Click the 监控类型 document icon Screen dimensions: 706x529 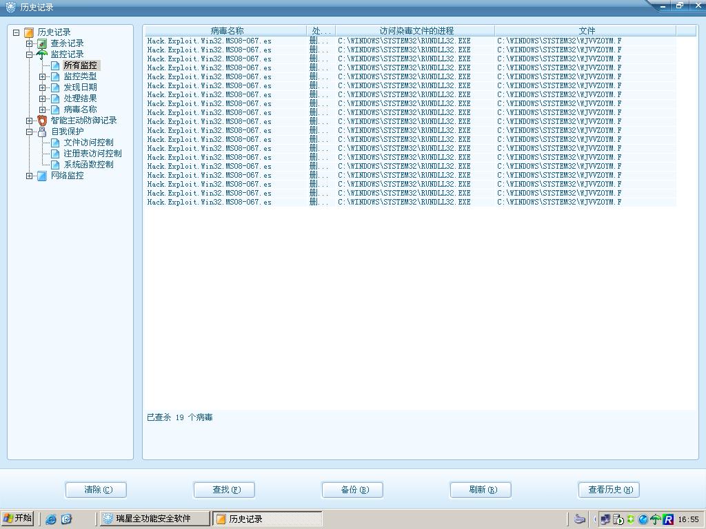pyautogui.click(x=55, y=76)
